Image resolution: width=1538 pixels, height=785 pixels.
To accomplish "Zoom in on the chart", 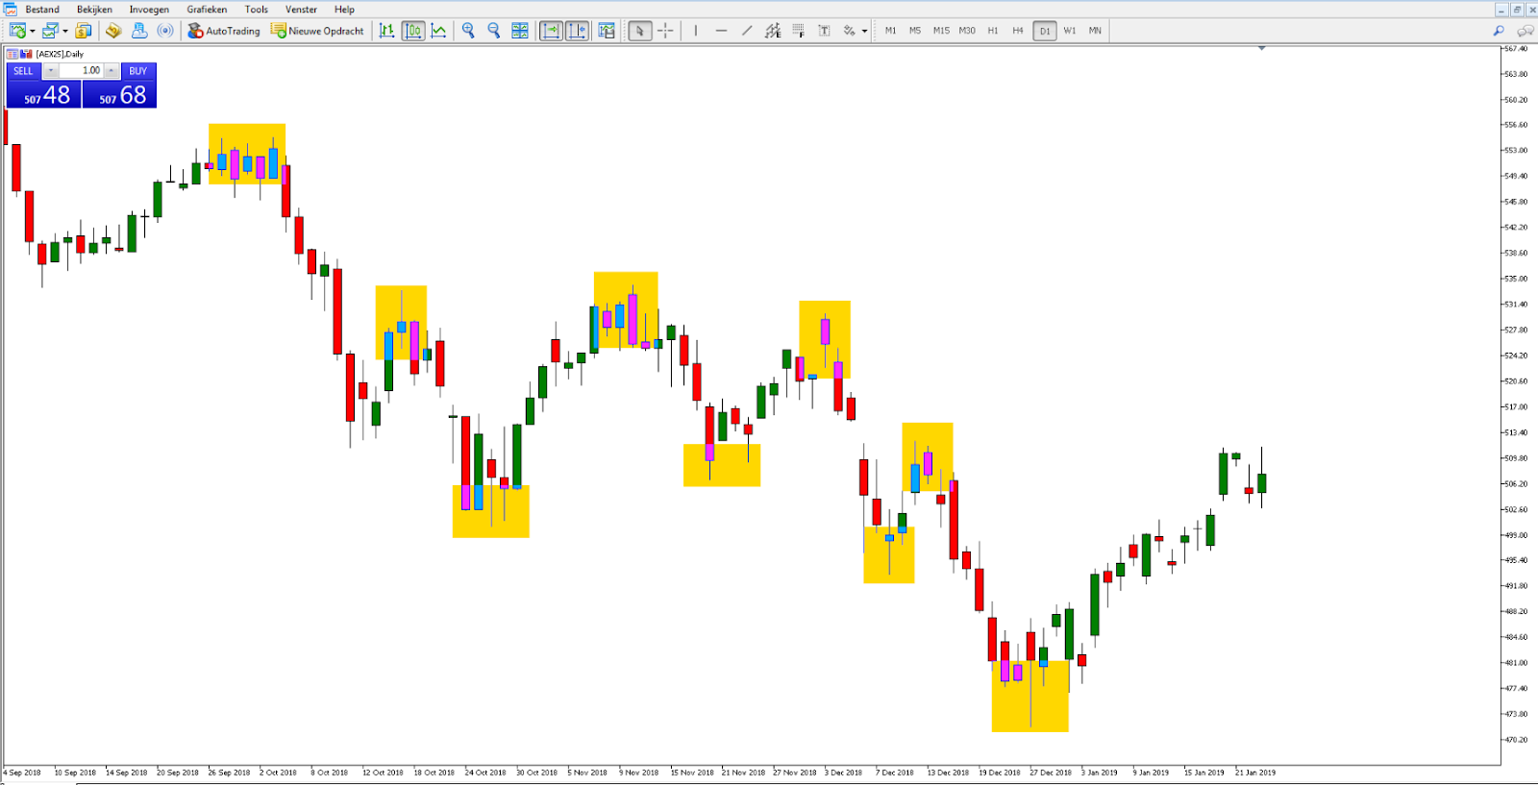I will coord(468,31).
